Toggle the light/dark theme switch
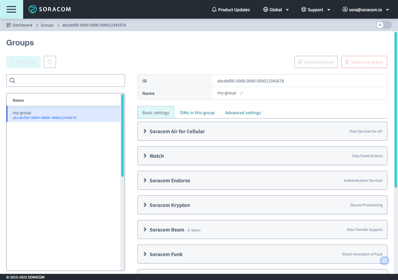Image resolution: width=398 pixels, height=280 pixels. pos(384,25)
